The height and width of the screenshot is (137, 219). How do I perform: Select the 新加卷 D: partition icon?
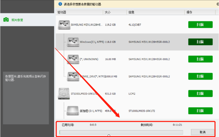coord(73,111)
